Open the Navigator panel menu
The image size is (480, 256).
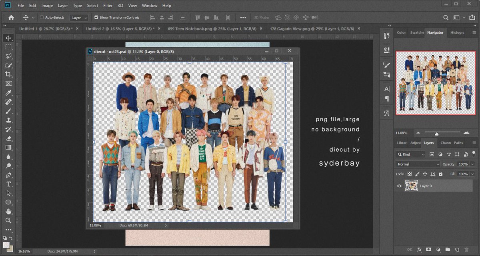pyautogui.click(x=474, y=32)
